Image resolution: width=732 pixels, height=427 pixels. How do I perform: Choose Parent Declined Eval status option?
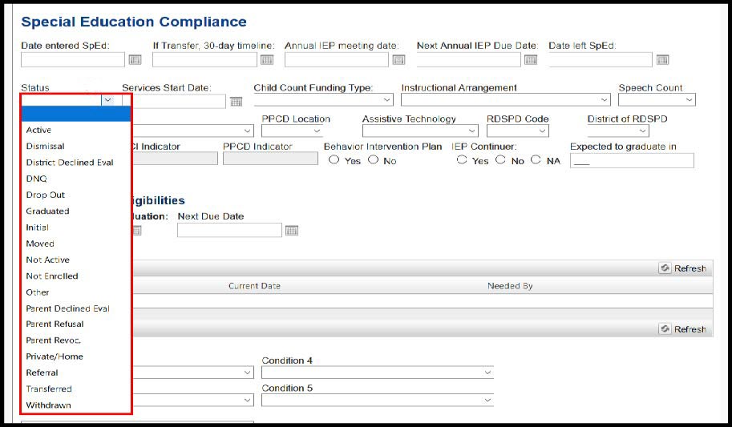tap(67, 308)
